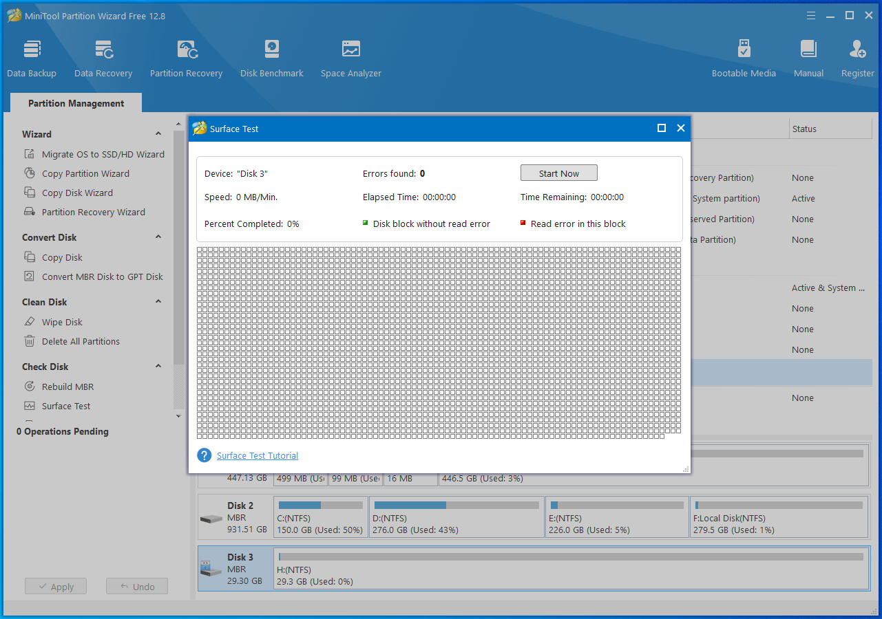Close the Surface Test dialog
The width and height of the screenshot is (882, 619).
[x=681, y=128]
